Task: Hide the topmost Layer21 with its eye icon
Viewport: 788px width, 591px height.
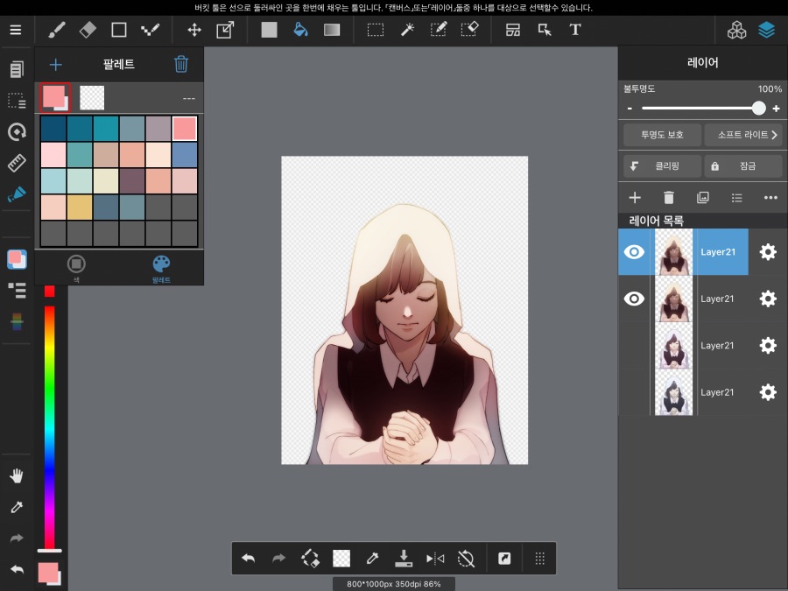Action: pyautogui.click(x=634, y=251)
